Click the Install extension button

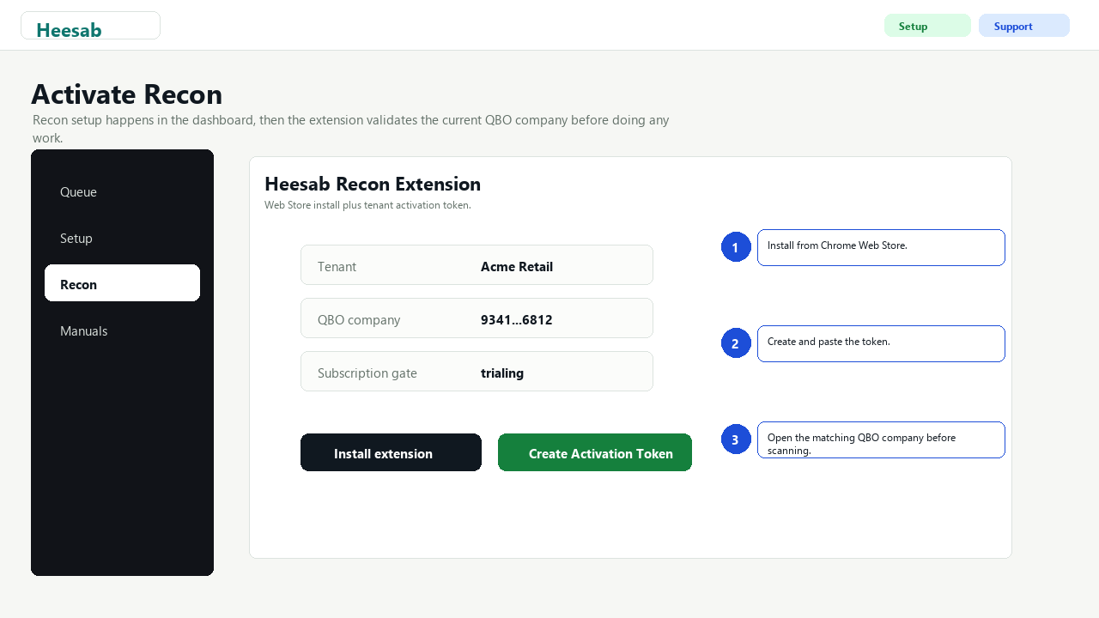click(x=391, y=452)
